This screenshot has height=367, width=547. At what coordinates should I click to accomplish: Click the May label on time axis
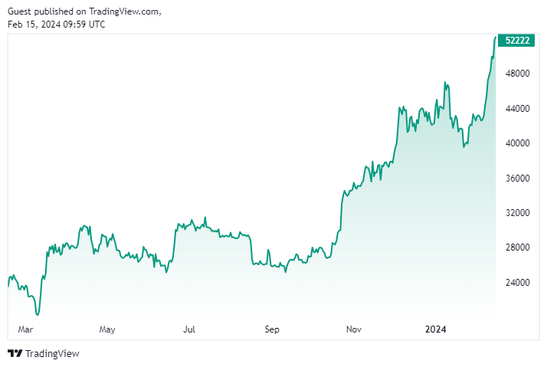tap(106, 329)
